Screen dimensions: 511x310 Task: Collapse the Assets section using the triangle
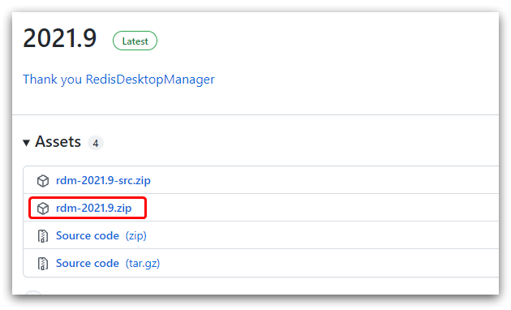[27, 143]
